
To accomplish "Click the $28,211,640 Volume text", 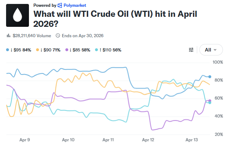I will click(31, 35).
